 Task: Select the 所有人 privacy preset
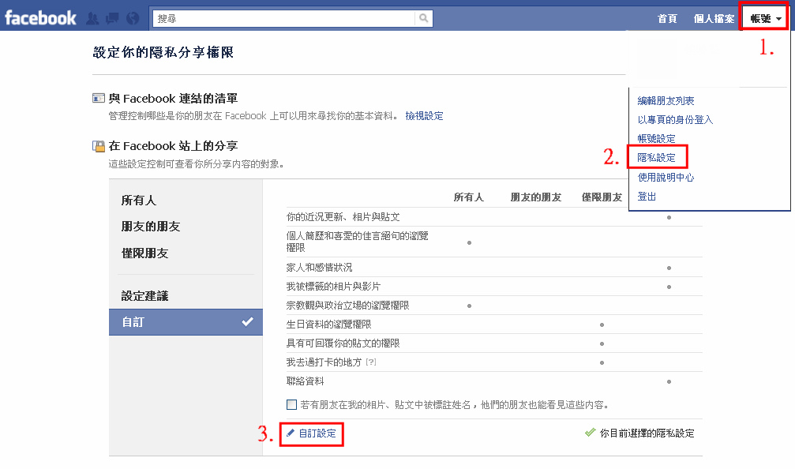tap(139, 201)
